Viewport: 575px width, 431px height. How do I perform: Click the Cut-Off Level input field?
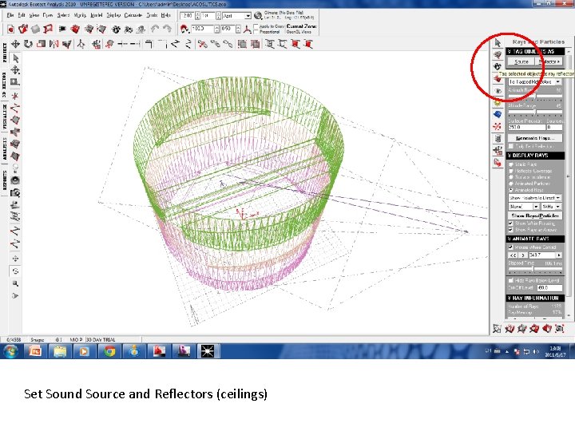(x=549, y=287)
